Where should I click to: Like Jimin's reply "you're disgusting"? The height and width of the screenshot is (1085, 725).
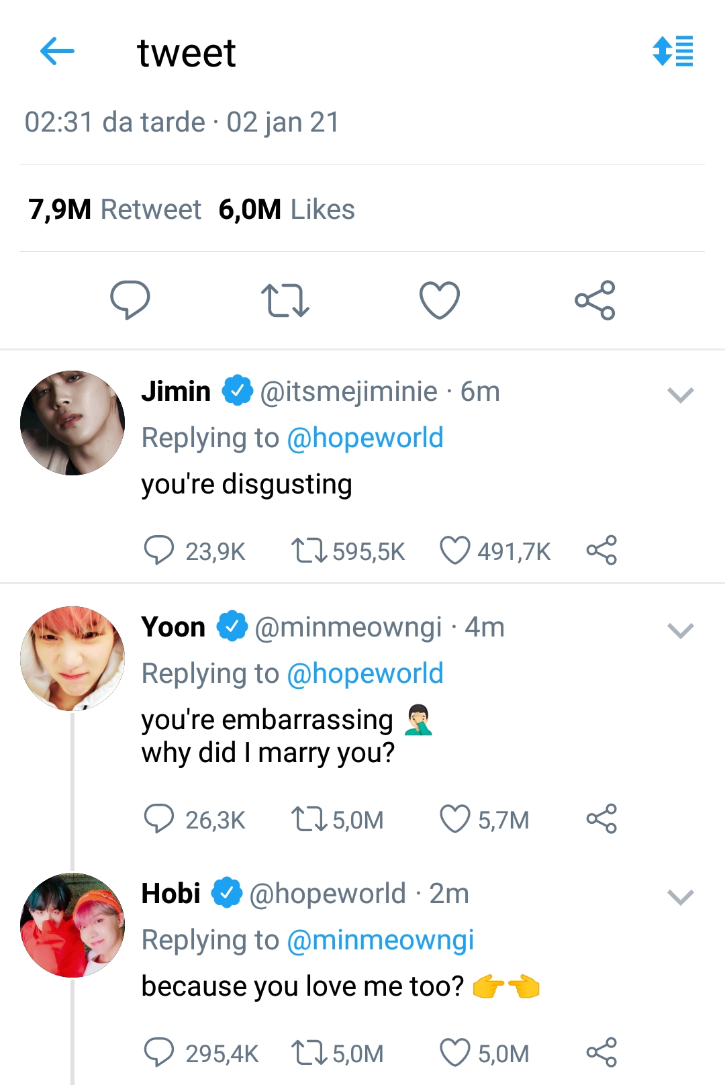(454, 551)
